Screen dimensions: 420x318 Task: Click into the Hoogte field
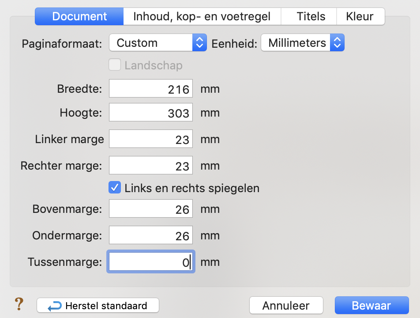pyautogui.click(x=150, y=113)
